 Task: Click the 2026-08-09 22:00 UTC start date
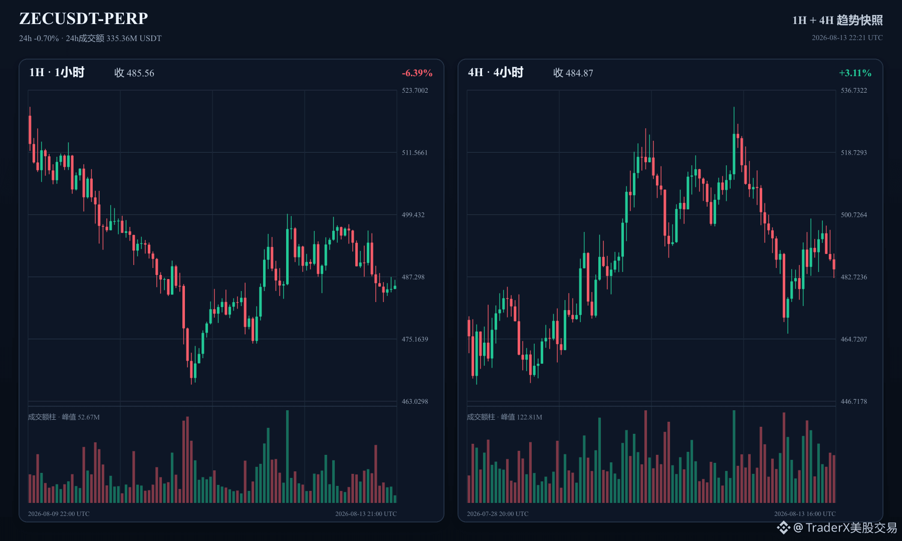[x=59, y=514]
